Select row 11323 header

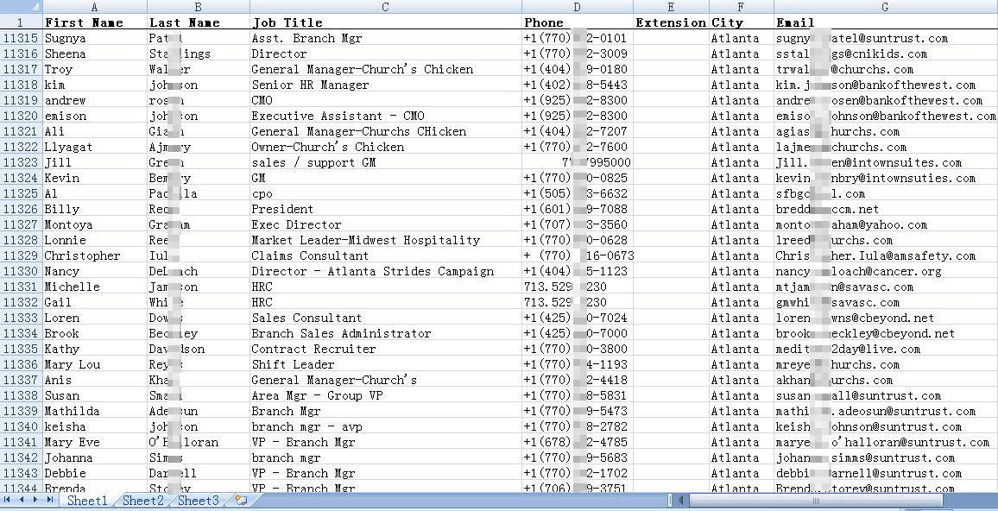click(21, 162)
